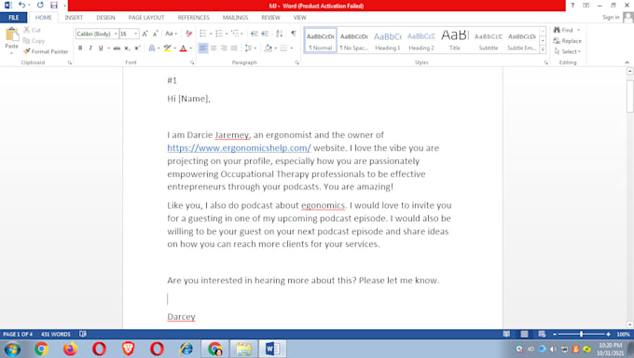
Task: Switch to the REFERENCES tab
Action: [x=193, y=18]
